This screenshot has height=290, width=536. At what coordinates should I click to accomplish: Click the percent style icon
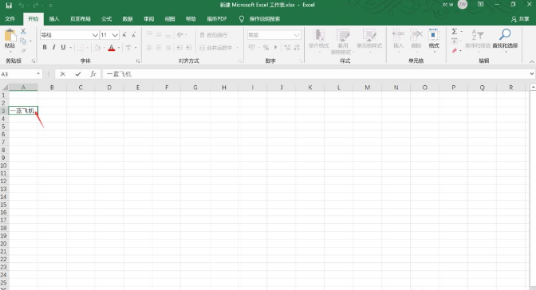click(266, 48)
